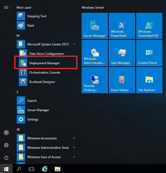The width and height of the screenshot is (166, 173).
Task: Open Paint from Most used
Action: (x=31, y=26)
